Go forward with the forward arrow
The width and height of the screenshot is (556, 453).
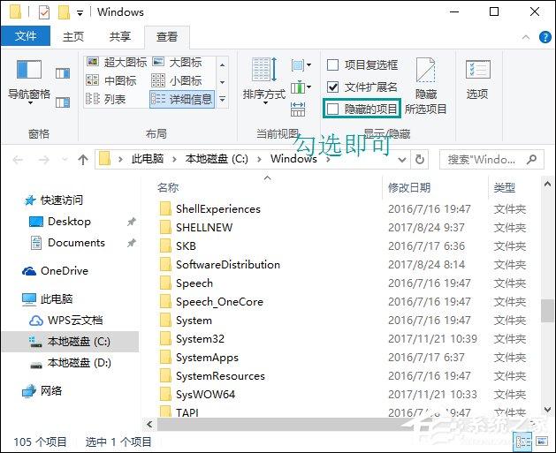point(44,160)
